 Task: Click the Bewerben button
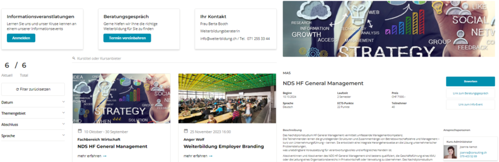[470, 81]
